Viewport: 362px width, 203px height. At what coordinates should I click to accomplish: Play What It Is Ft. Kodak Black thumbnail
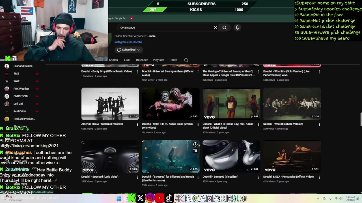(x=171, y=104)
